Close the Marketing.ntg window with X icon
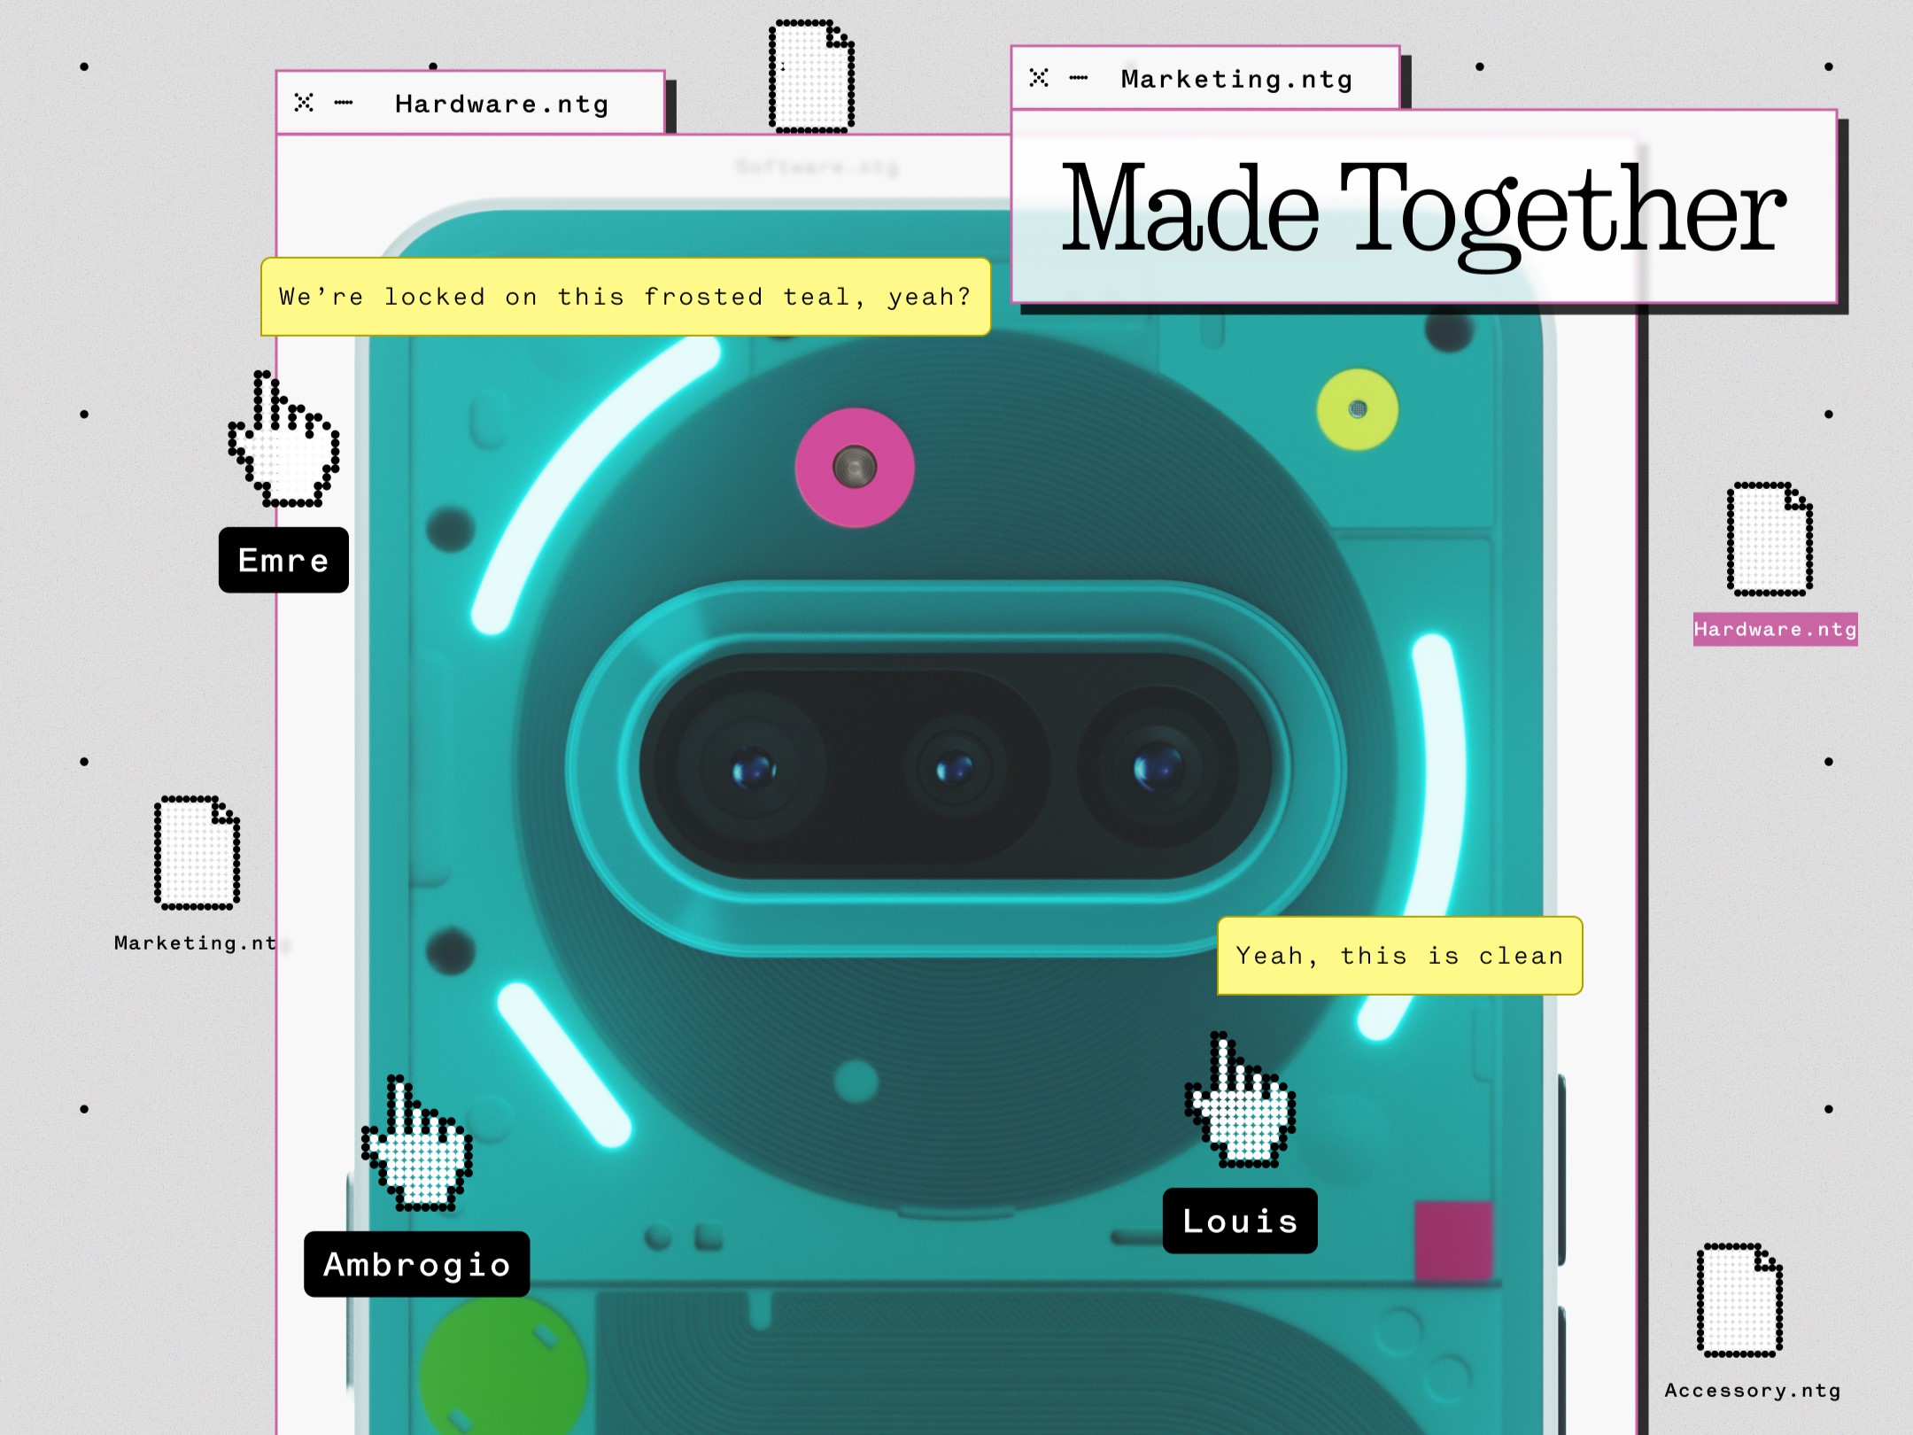Viewport: 1913px width, 1435px height. pyautogui.click(x=1039, y=78)
